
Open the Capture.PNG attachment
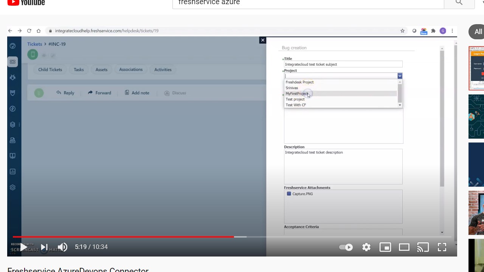(x=302, y=194)
